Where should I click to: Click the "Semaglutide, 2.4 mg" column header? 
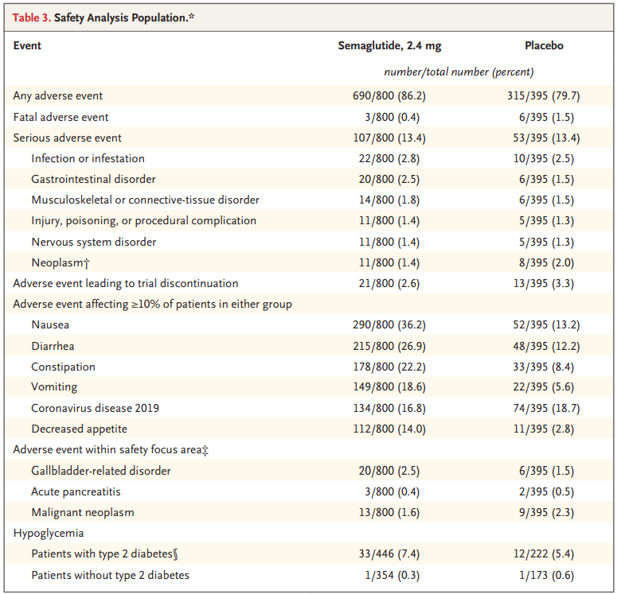[389, 45]
